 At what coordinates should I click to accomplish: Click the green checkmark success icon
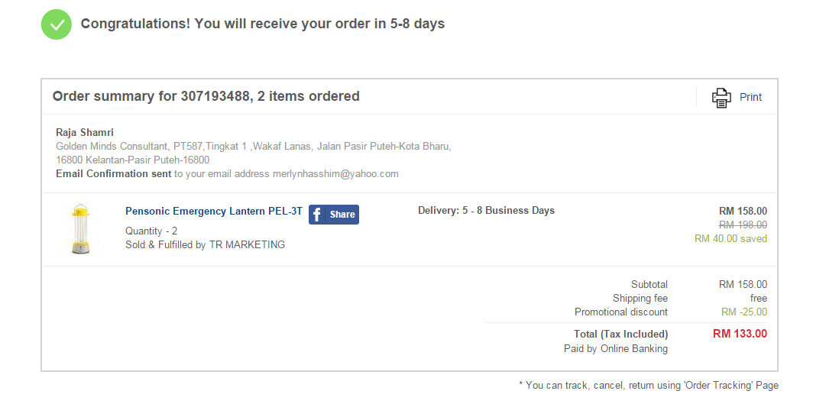(57, 24)
